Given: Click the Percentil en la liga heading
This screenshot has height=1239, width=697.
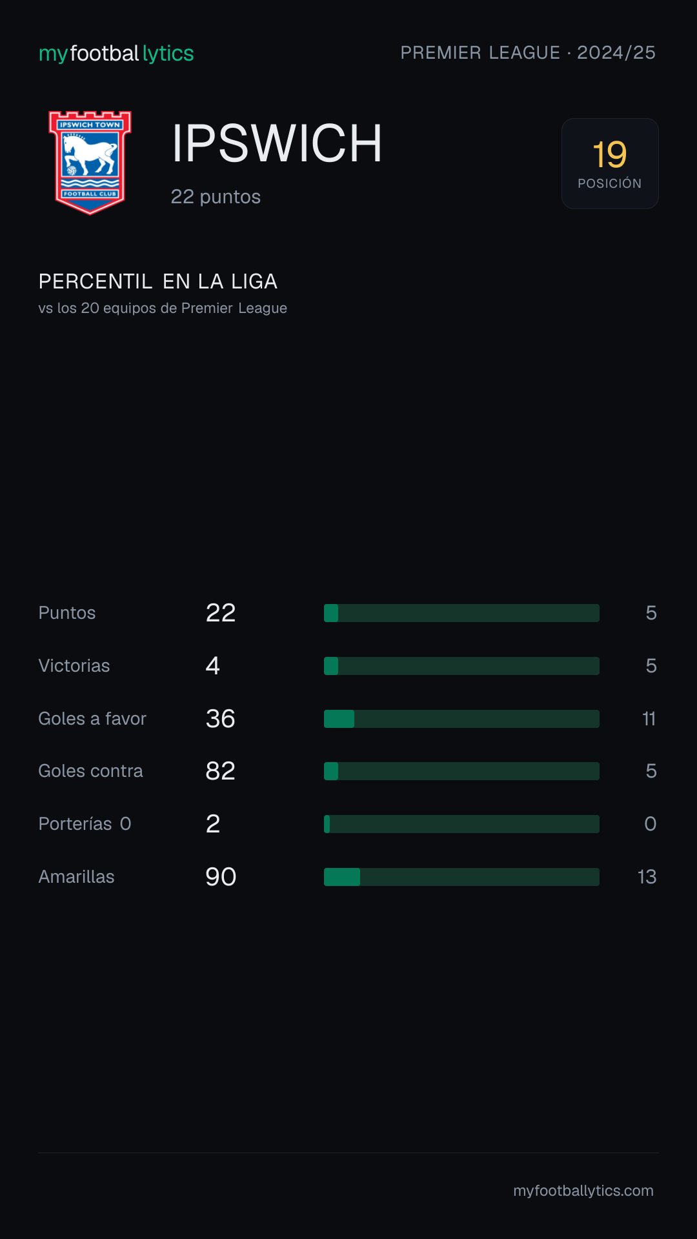Looking at the screenshot, I should (x=158, y=281).
